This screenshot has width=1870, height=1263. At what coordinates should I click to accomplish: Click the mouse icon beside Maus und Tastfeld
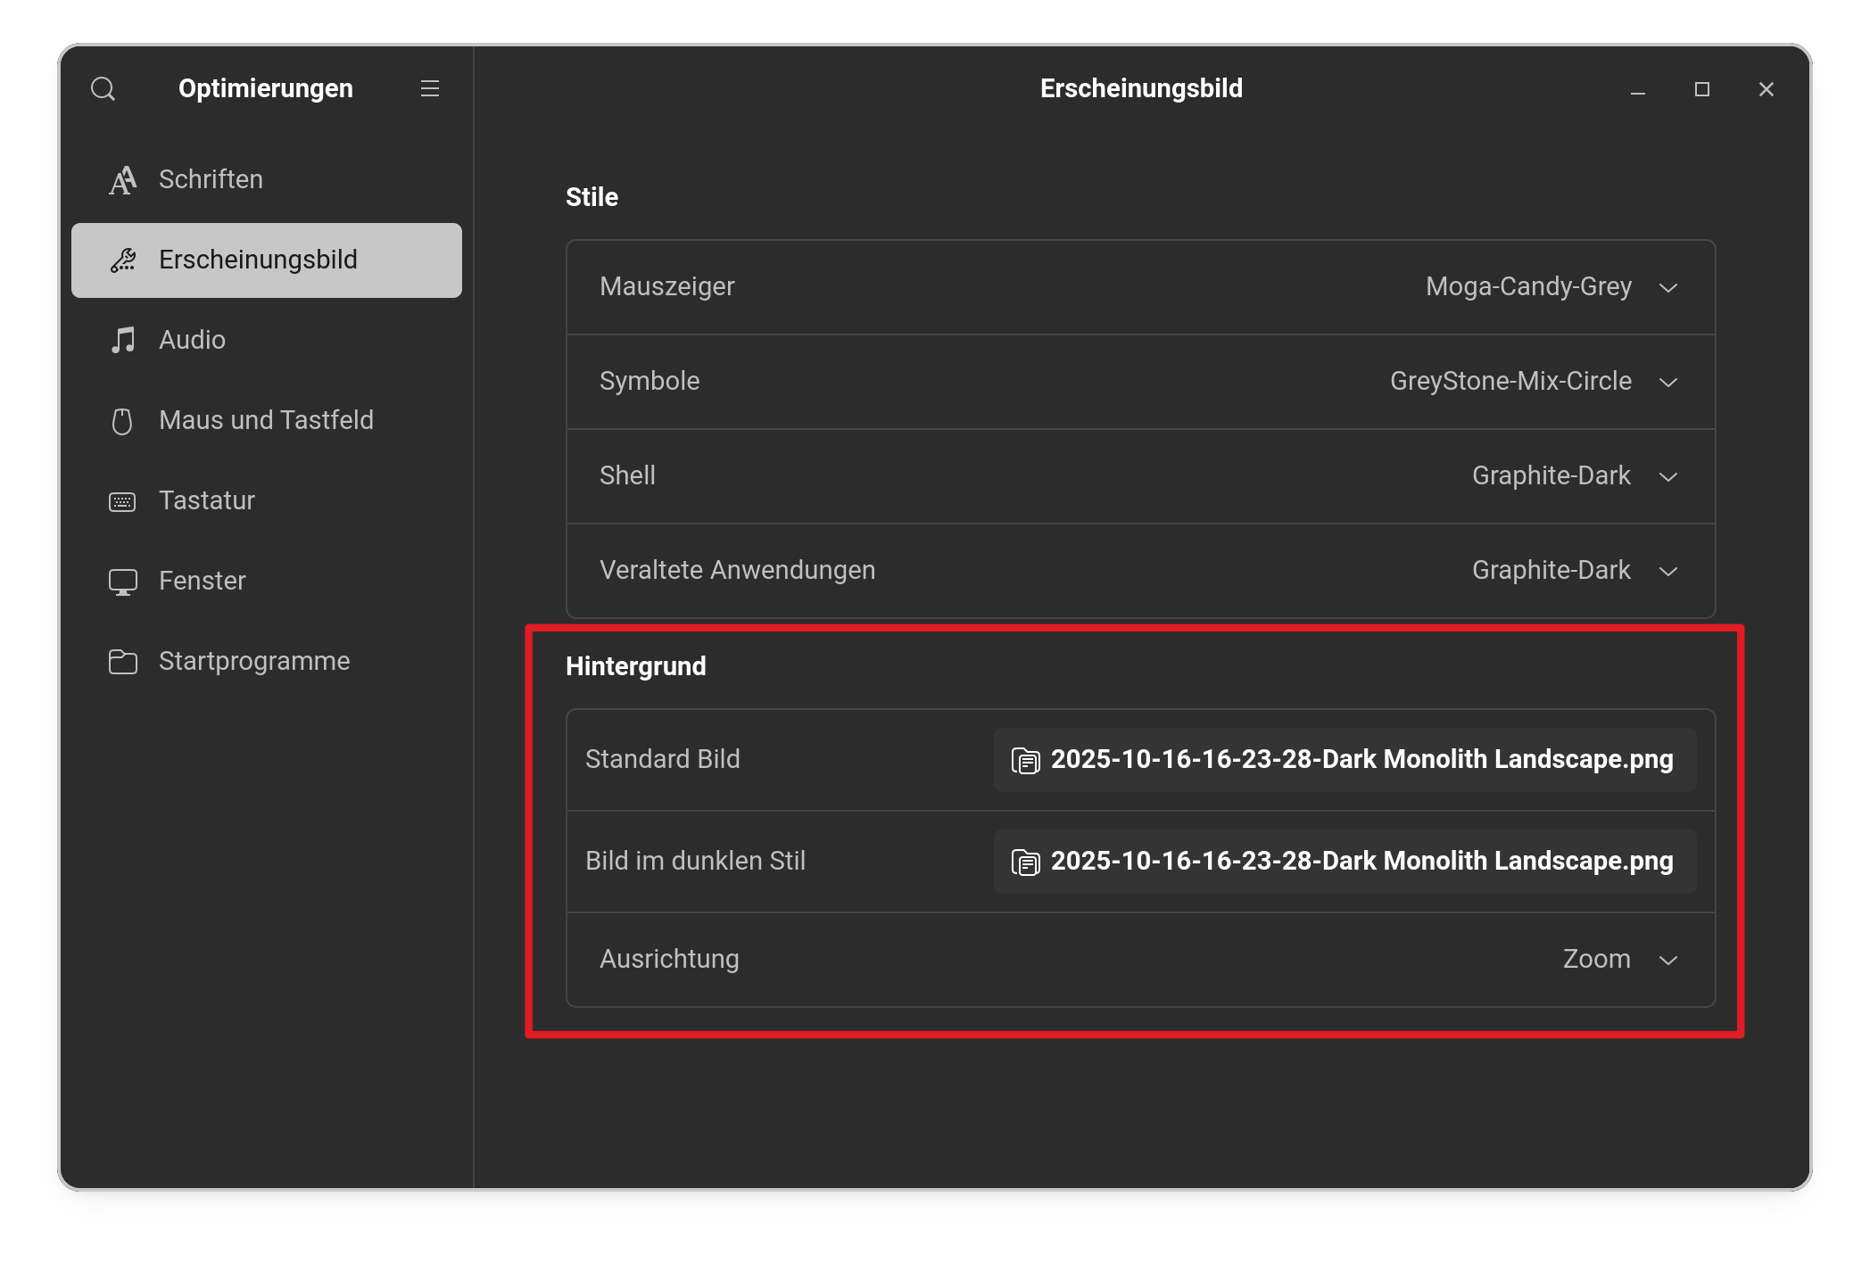pyautogui.click(x=122, y=421)
